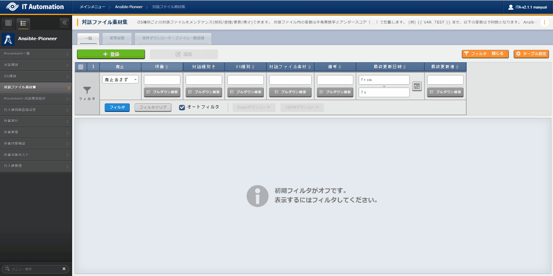Open the three-dot menu in page header

tap(544, 22)
